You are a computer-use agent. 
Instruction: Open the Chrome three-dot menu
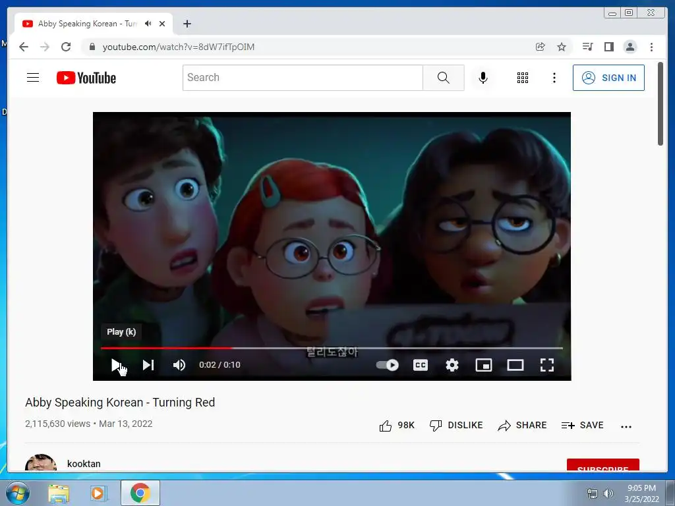pos(651,47)
